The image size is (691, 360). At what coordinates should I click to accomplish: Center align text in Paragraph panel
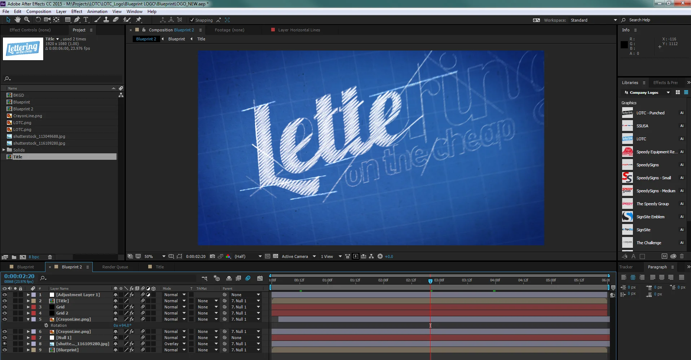pos(633,277)
